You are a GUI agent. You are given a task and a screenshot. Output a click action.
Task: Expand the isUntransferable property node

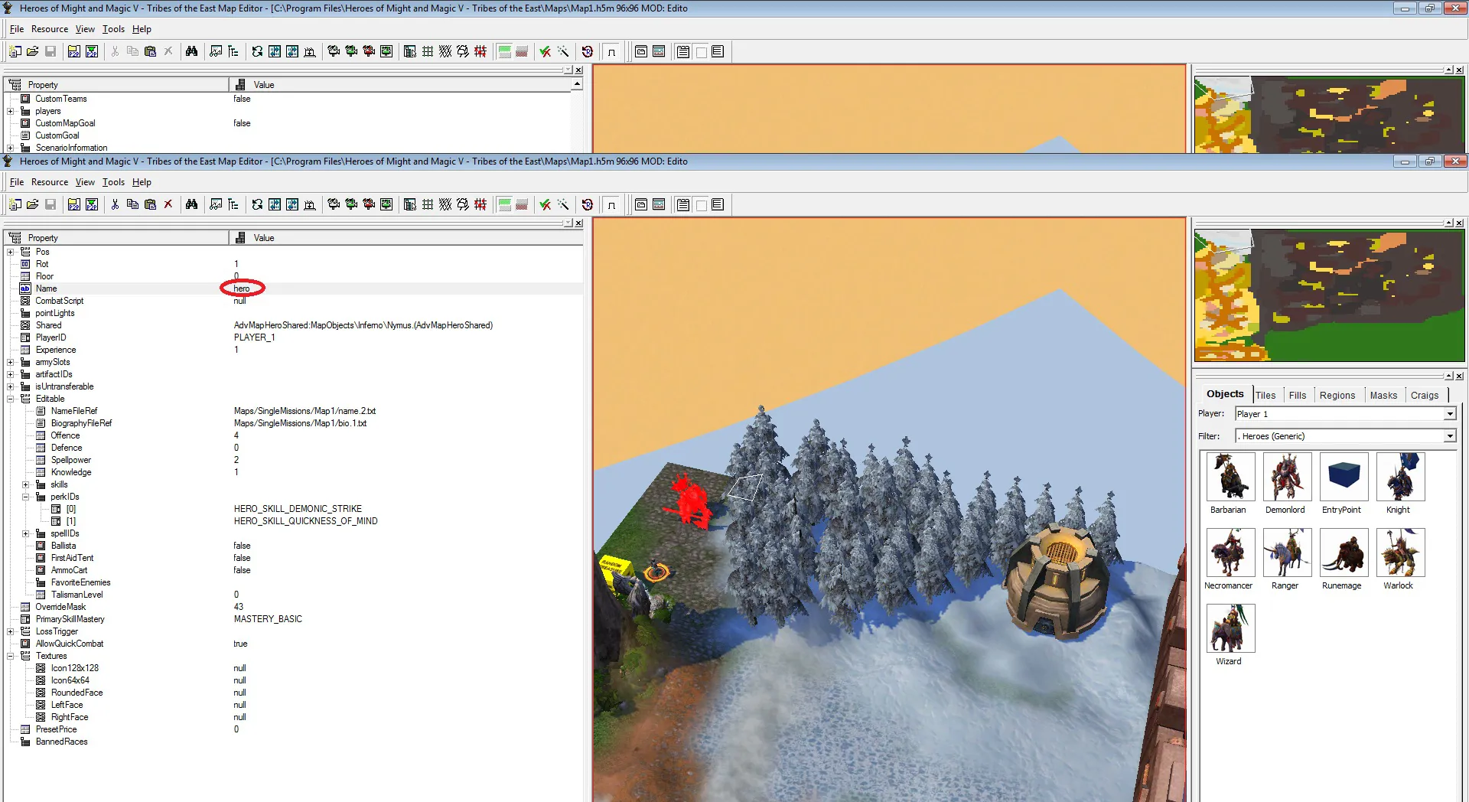(x=11, y=386)
